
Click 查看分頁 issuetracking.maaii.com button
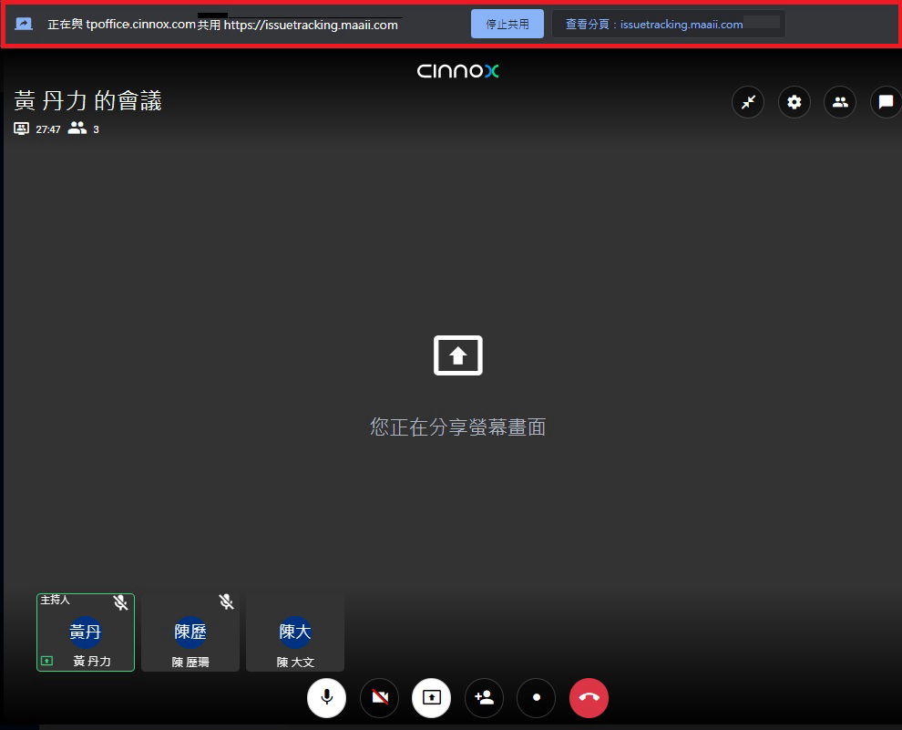[x=668, y=25]
